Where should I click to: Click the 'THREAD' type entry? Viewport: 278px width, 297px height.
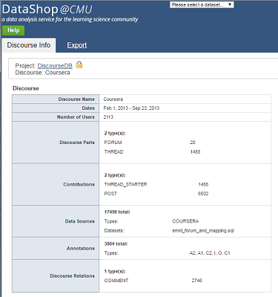pos(113,151)
